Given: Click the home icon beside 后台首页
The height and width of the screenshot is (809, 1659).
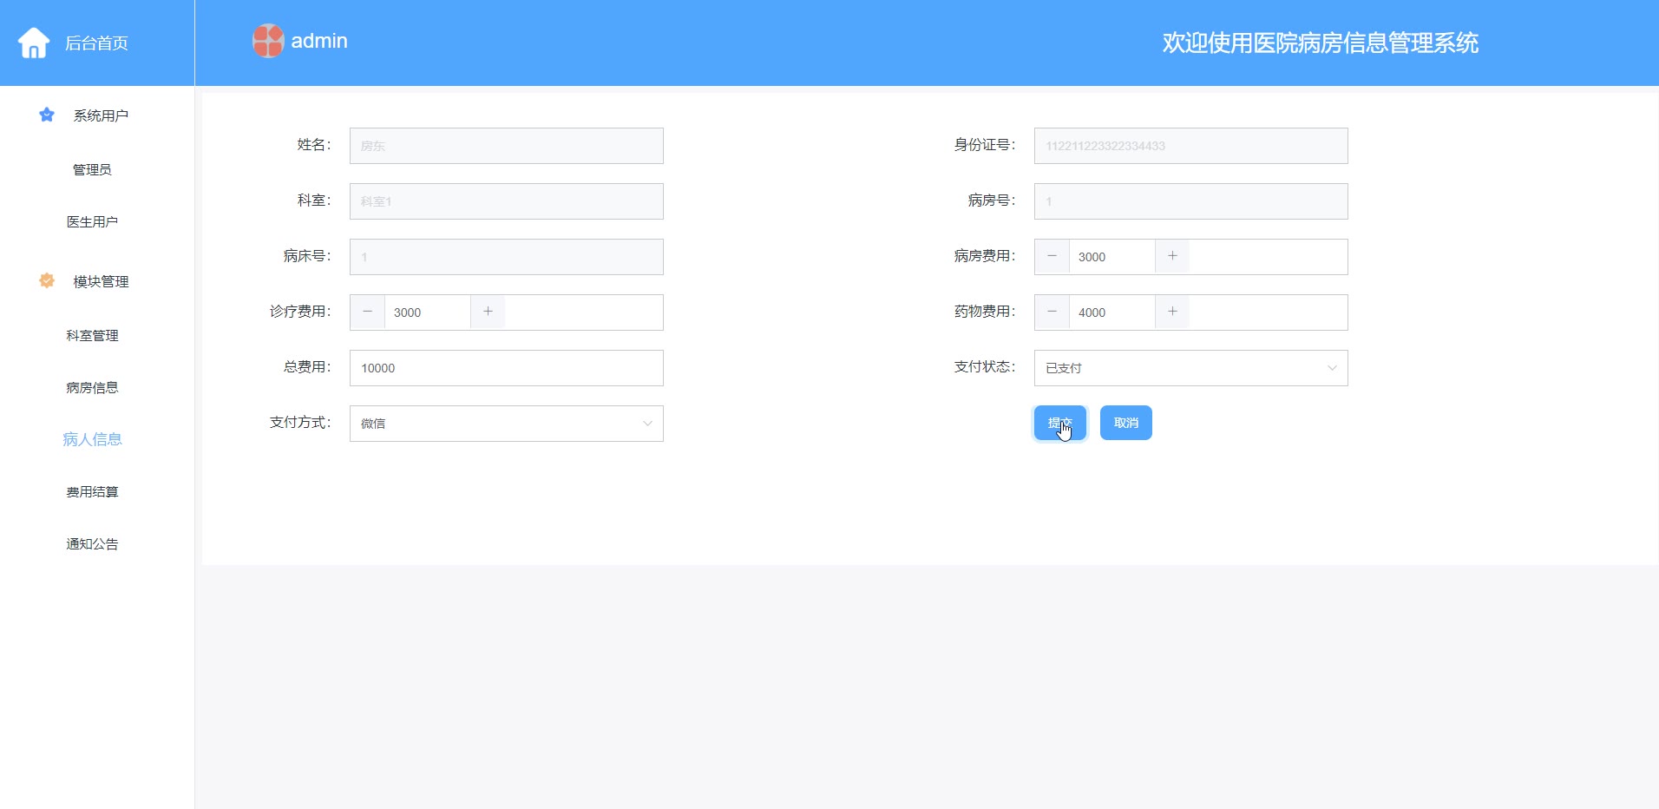Looking at the screenshot, I should (x=34, y=43).
